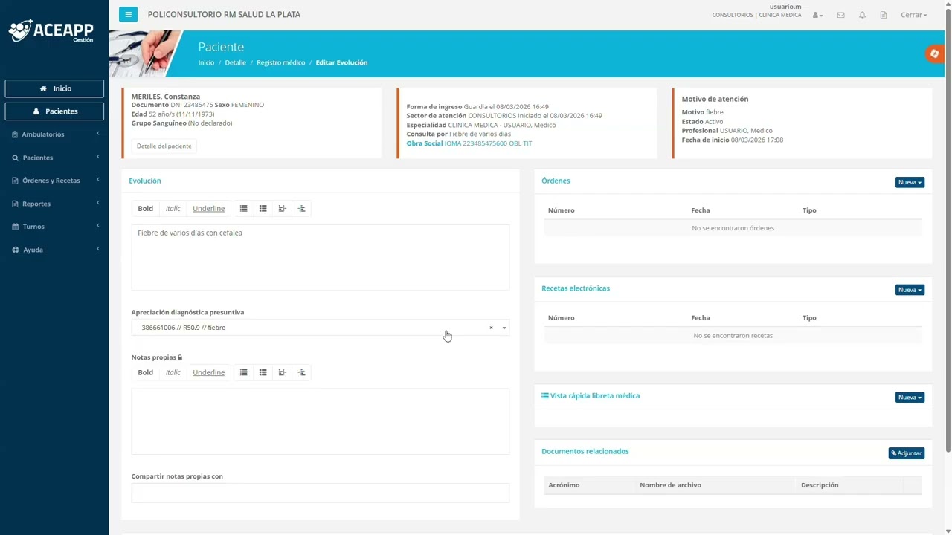
Task: Insert unordered list in Notas propias editor
Action: (243, 373)
